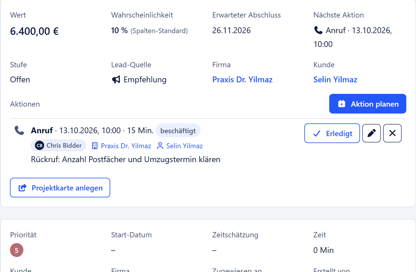Click the phone icon beside the Anruf action title
The image size is (416, 272).
19,130
